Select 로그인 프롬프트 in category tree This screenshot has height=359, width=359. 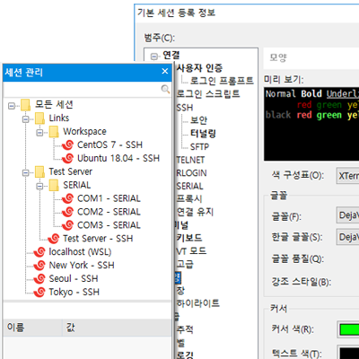tap(222, 81)
